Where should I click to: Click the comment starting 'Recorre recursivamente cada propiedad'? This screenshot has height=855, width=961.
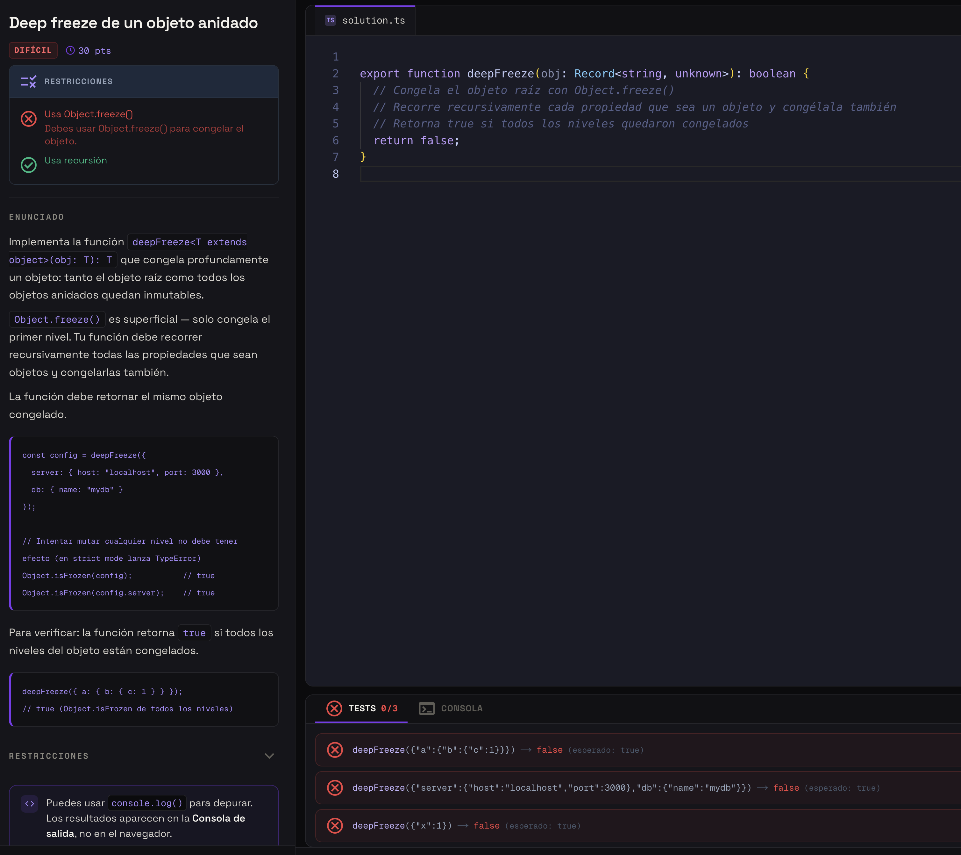[635, 107]
